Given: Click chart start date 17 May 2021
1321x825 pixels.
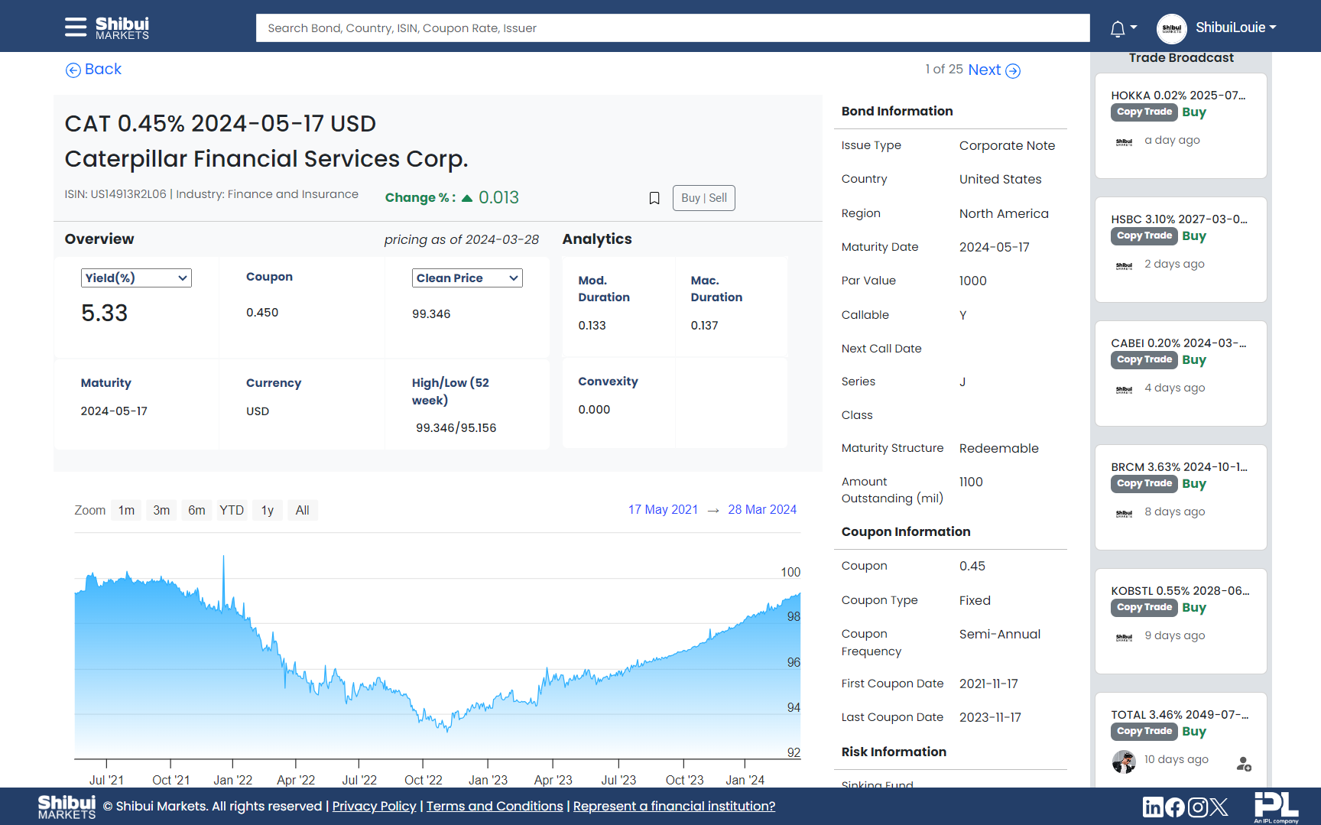Looking at the screenshot, I should [x=664, y=509].
